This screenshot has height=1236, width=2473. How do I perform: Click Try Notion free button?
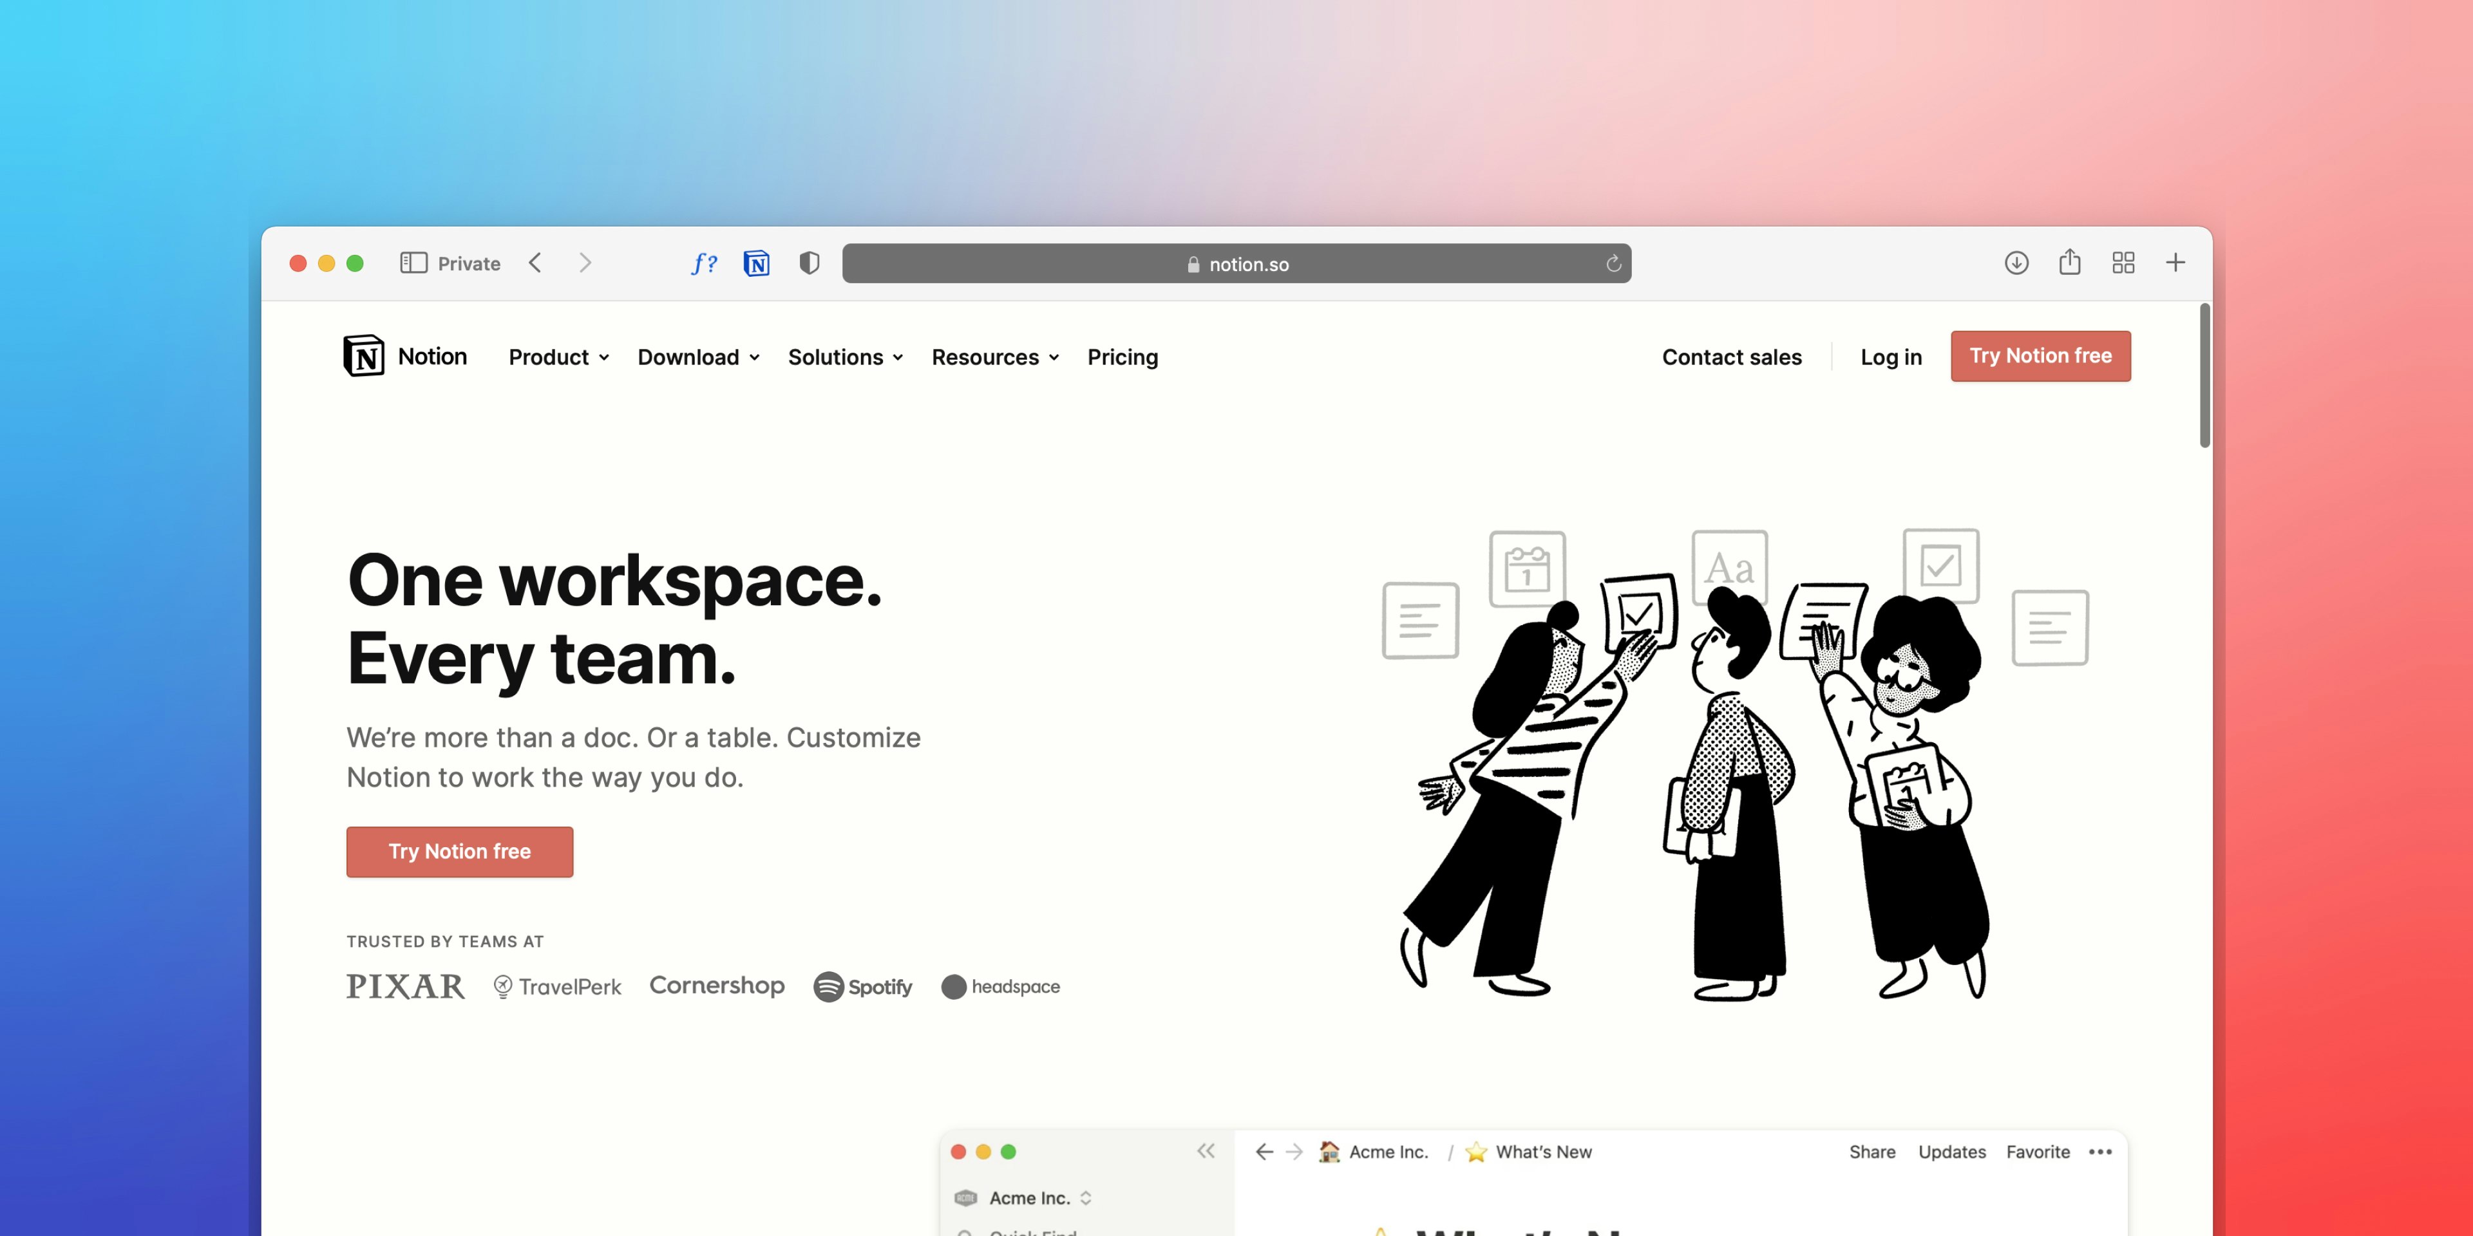459,850
